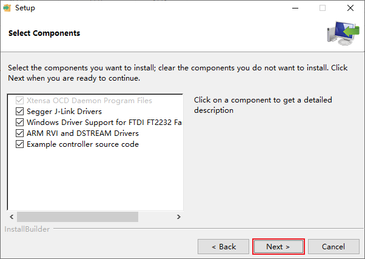Click the greyed-out maximize window button
The height and width of the screenshot is (259, 365).
tap(323, 8)
